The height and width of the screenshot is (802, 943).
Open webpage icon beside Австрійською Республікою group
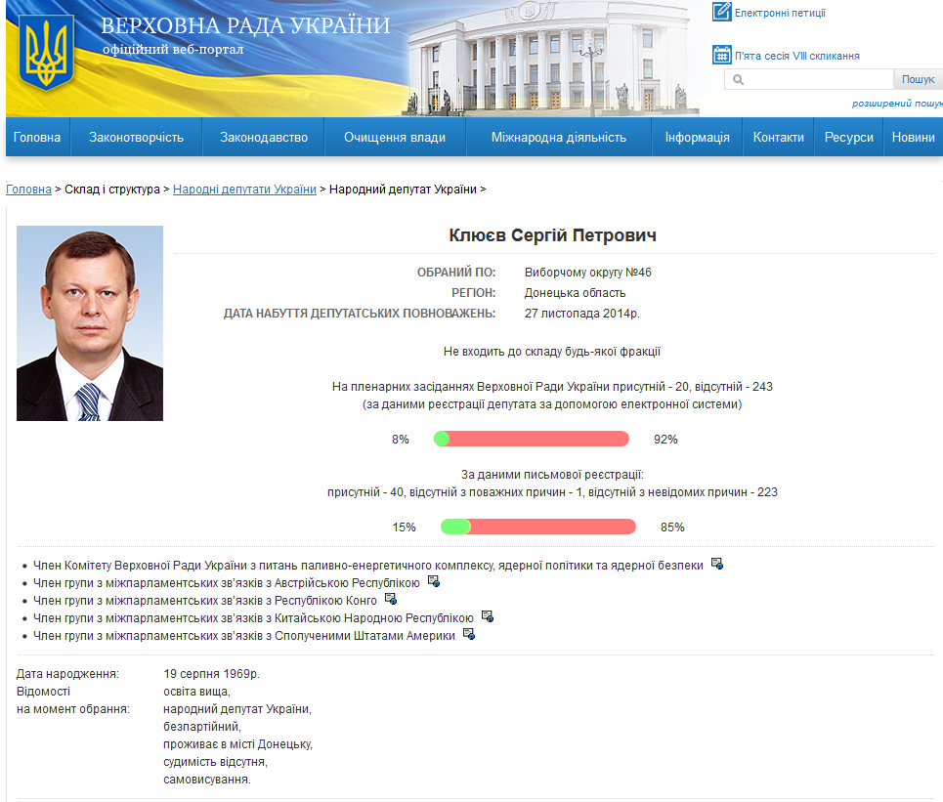tap(433, 581)
